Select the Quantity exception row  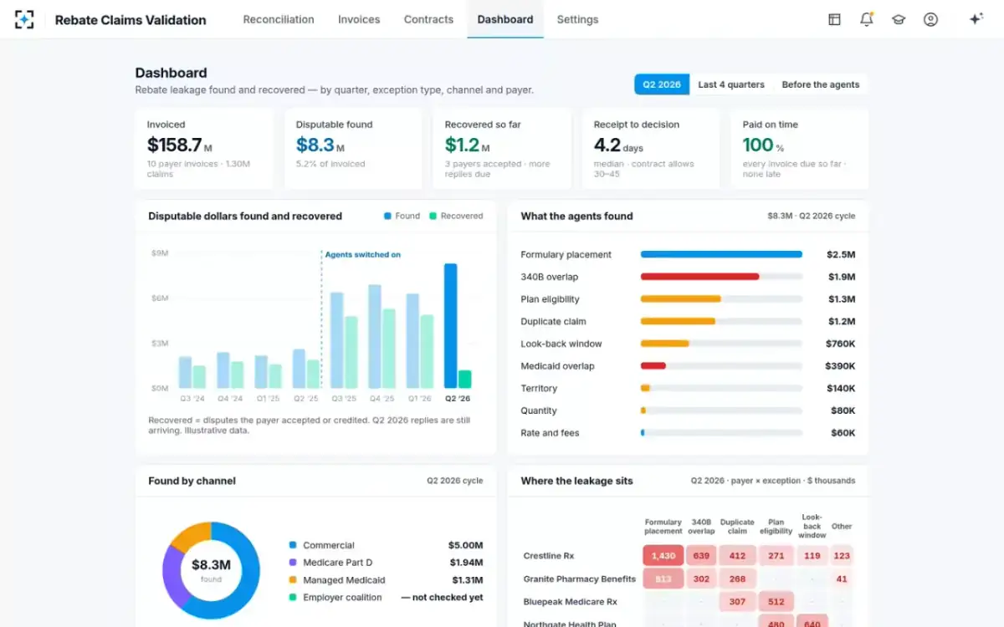pyautogui.click(x=688, y=410)
